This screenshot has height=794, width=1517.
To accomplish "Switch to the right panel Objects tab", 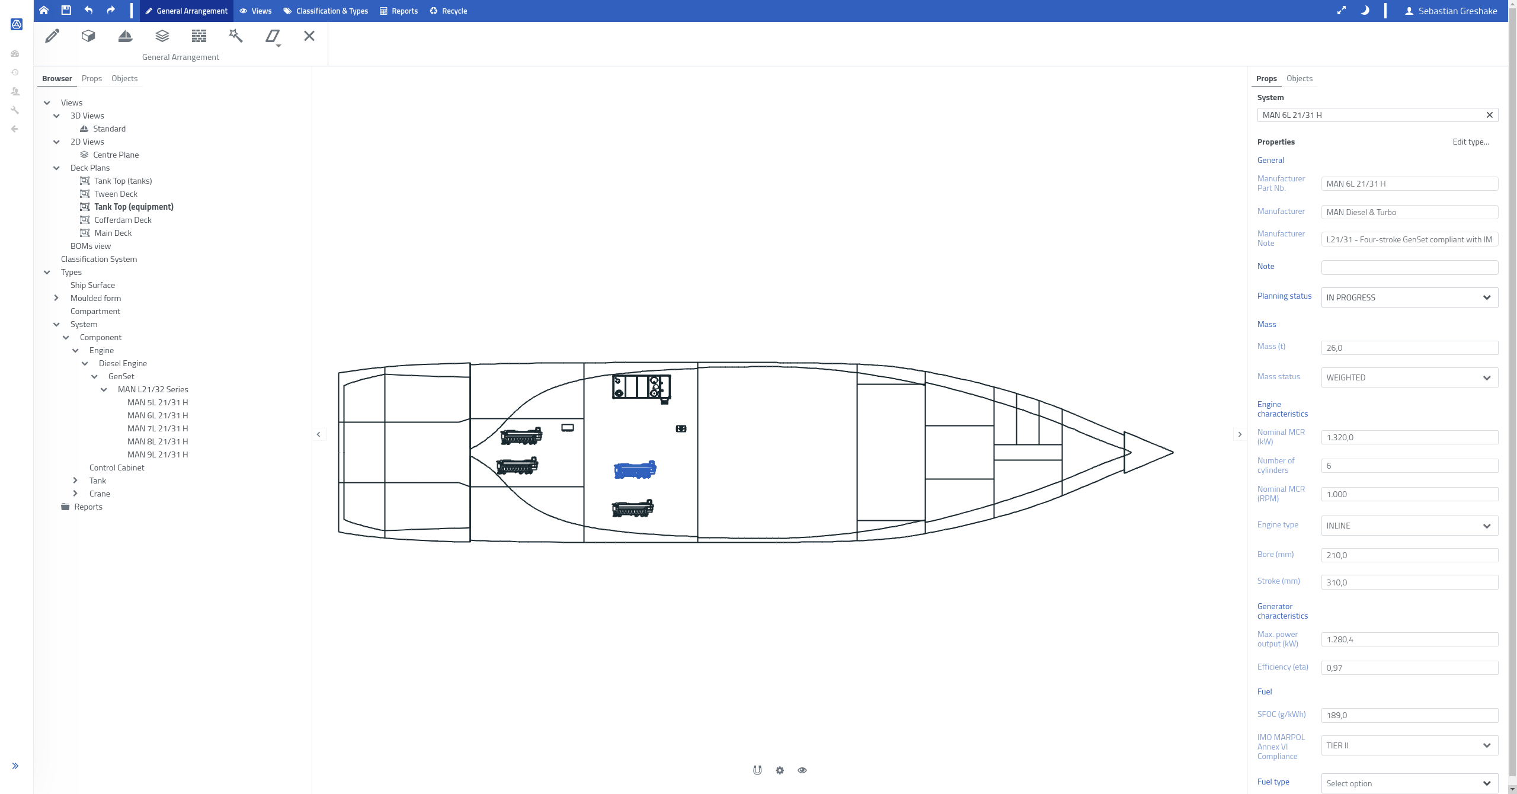I will point(1299,78).
